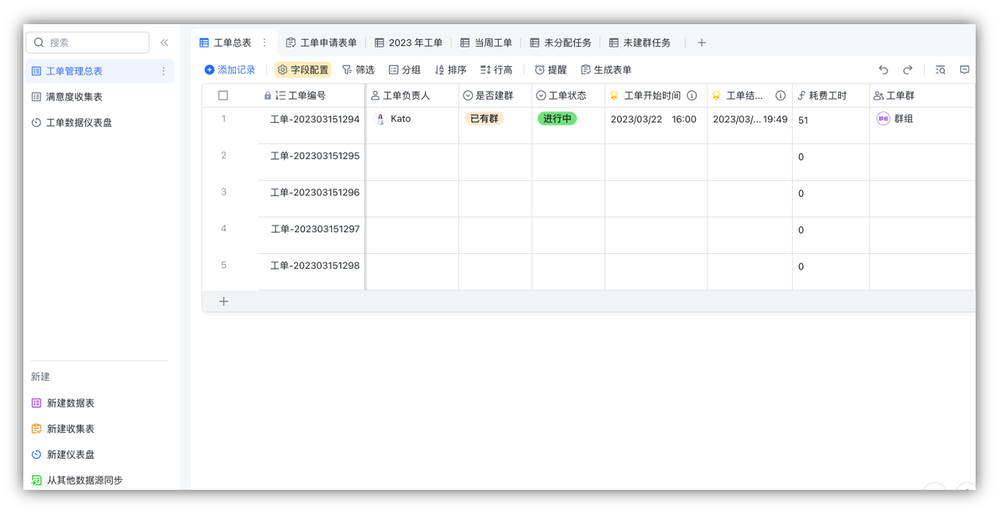Switch to 未分配任务 tab
Viewport: 999px width, 514px height.
pos(561,43)
